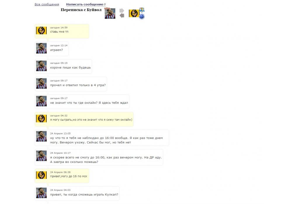
Task: Open Буйвол's avatar in the header
Action: (110, 14)
